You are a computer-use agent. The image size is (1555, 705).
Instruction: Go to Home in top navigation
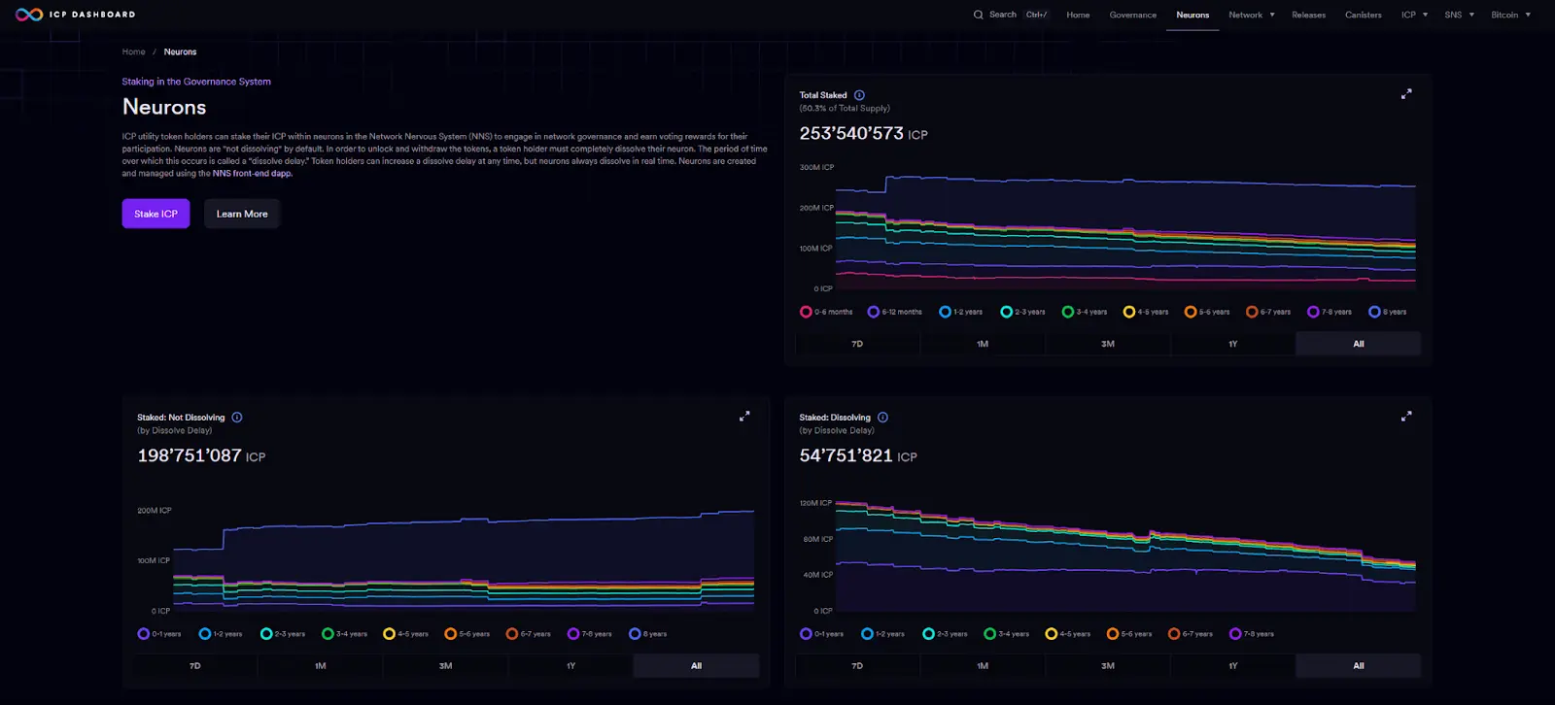[1078, 15]
